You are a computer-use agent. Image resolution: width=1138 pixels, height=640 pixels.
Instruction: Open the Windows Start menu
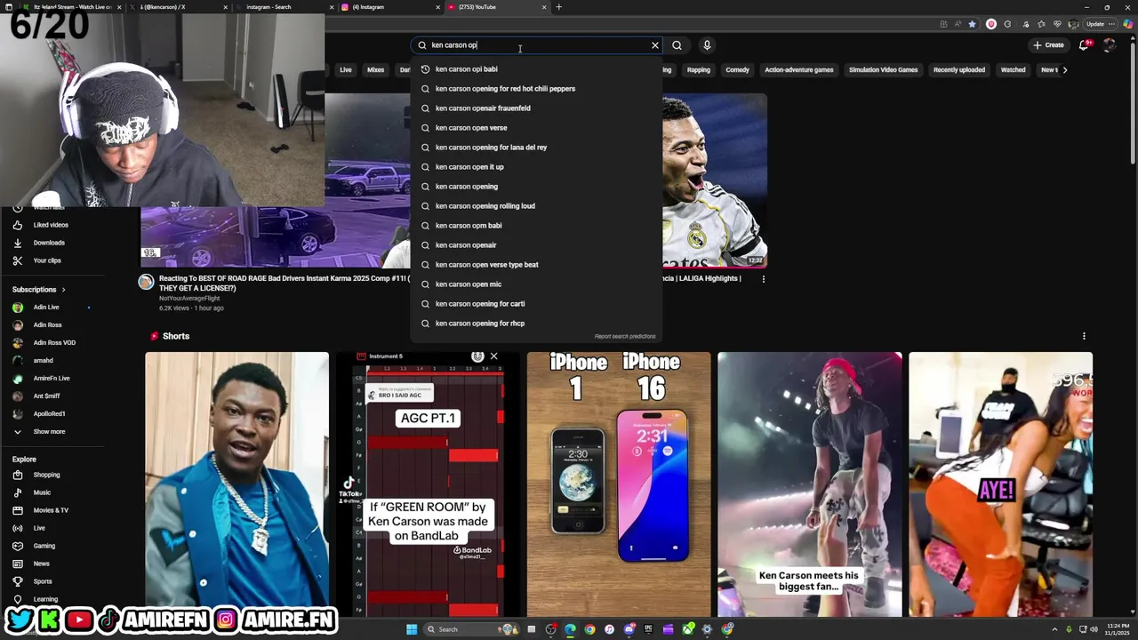[412, 629]
